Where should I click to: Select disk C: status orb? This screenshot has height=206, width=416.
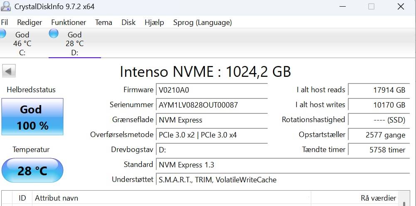click(x=2, y=34)
